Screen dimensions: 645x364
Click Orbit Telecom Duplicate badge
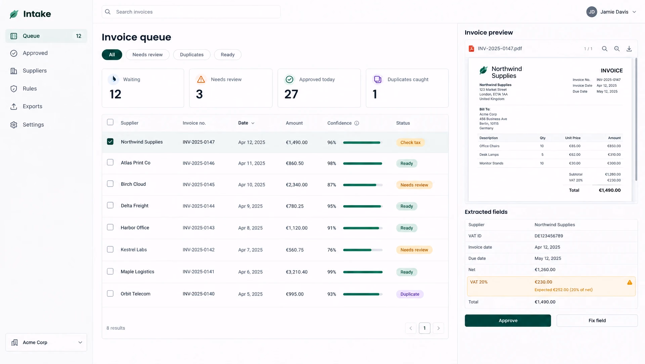410,294
